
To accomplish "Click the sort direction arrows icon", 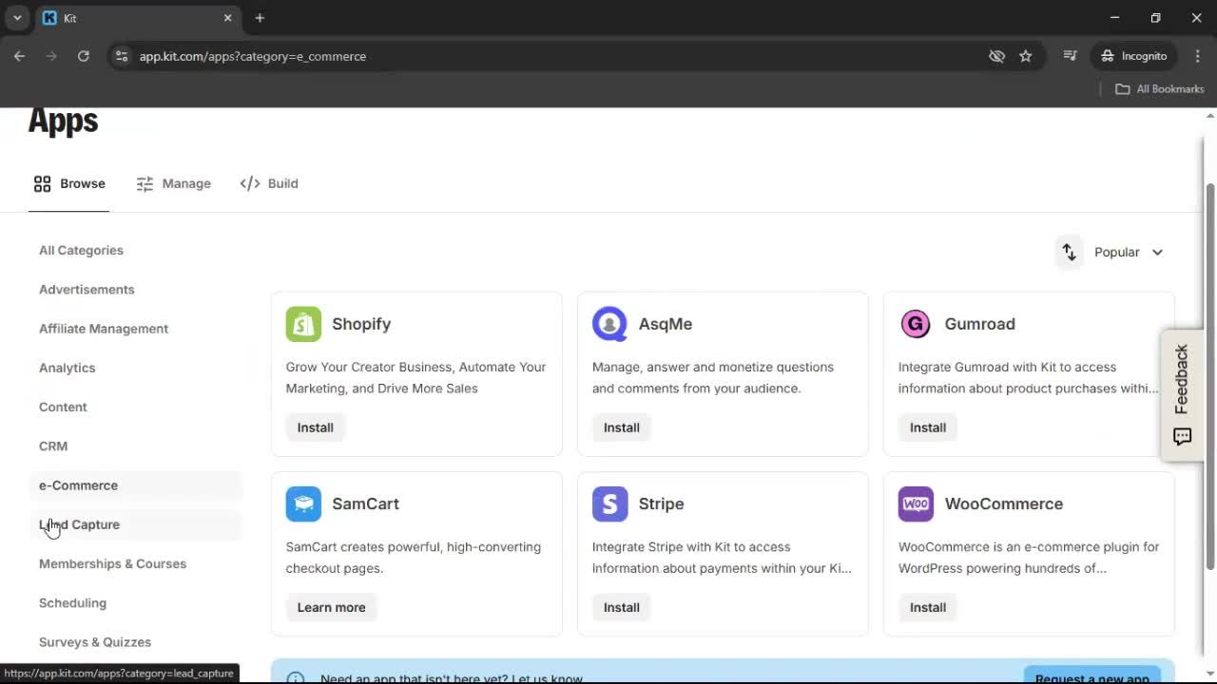I will (x=1069, y=252).
